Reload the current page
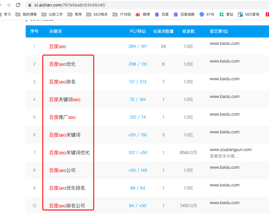 click(18, 5)
